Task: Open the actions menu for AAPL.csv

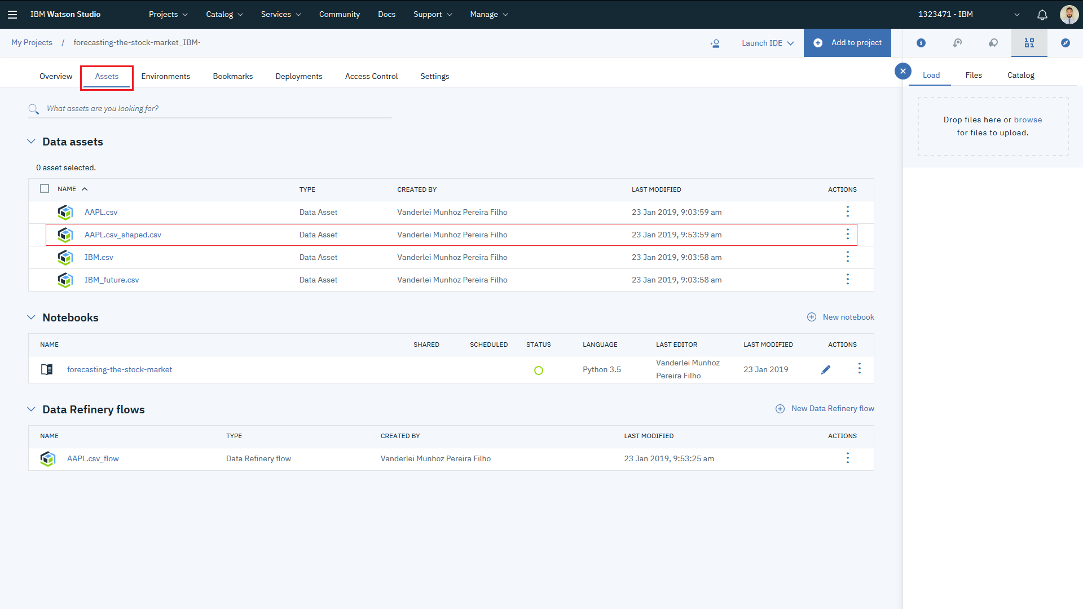Action: (847, 212)
